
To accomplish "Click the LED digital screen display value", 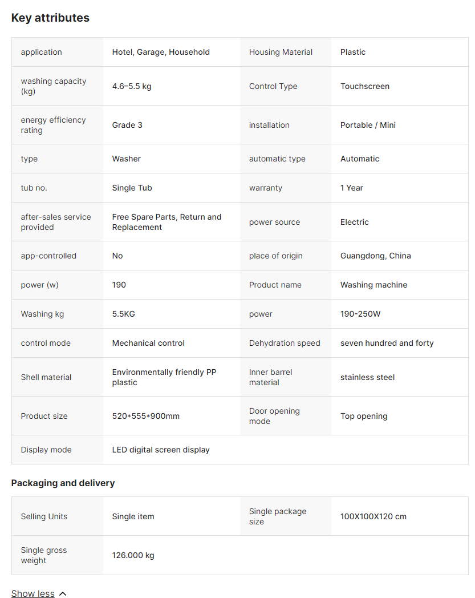I will coord(161,450).
